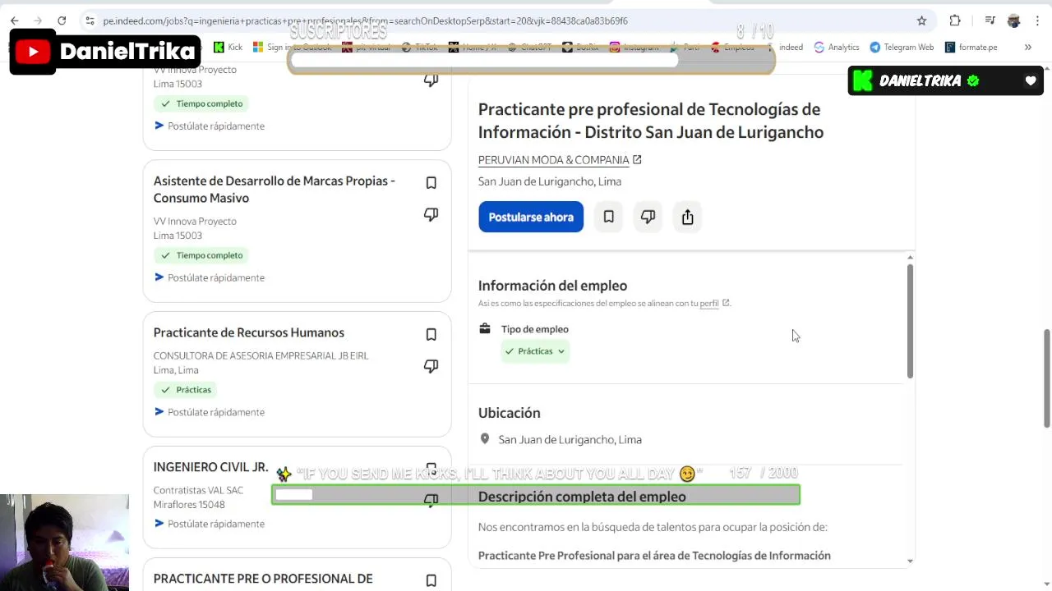Image resolution: width=1052 pixels, height=591 pixels.
Task: Click Prácticas tag on Recursos Humanos card
Action: [187, 390]
